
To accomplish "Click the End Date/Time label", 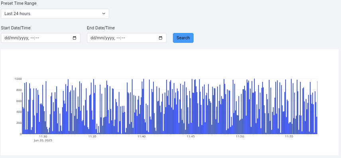I will 101,28.
